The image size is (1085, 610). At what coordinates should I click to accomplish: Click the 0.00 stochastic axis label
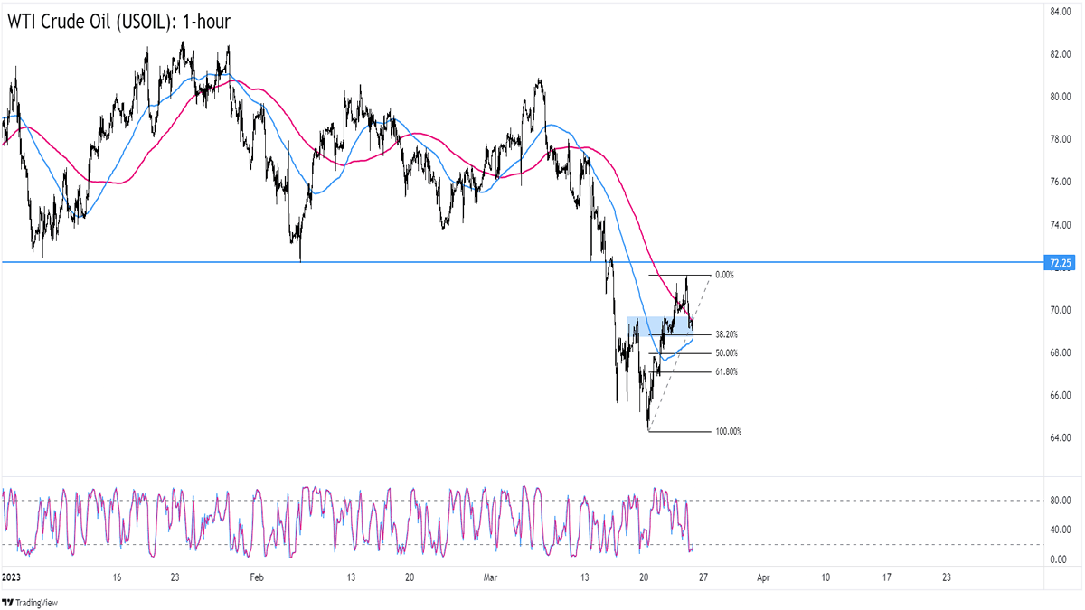[1061, 559]
